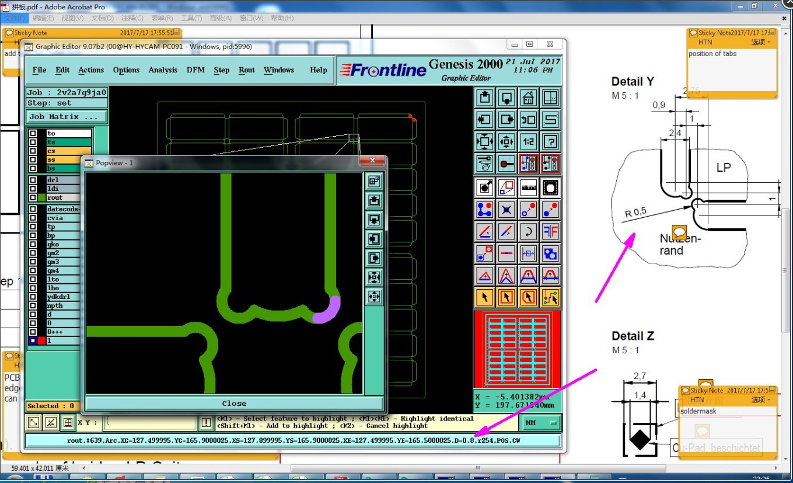Viewport: 793px width, 483px height.
Task: Click the pan-right arrow icon in main toolbar
Action: [506, 119]
